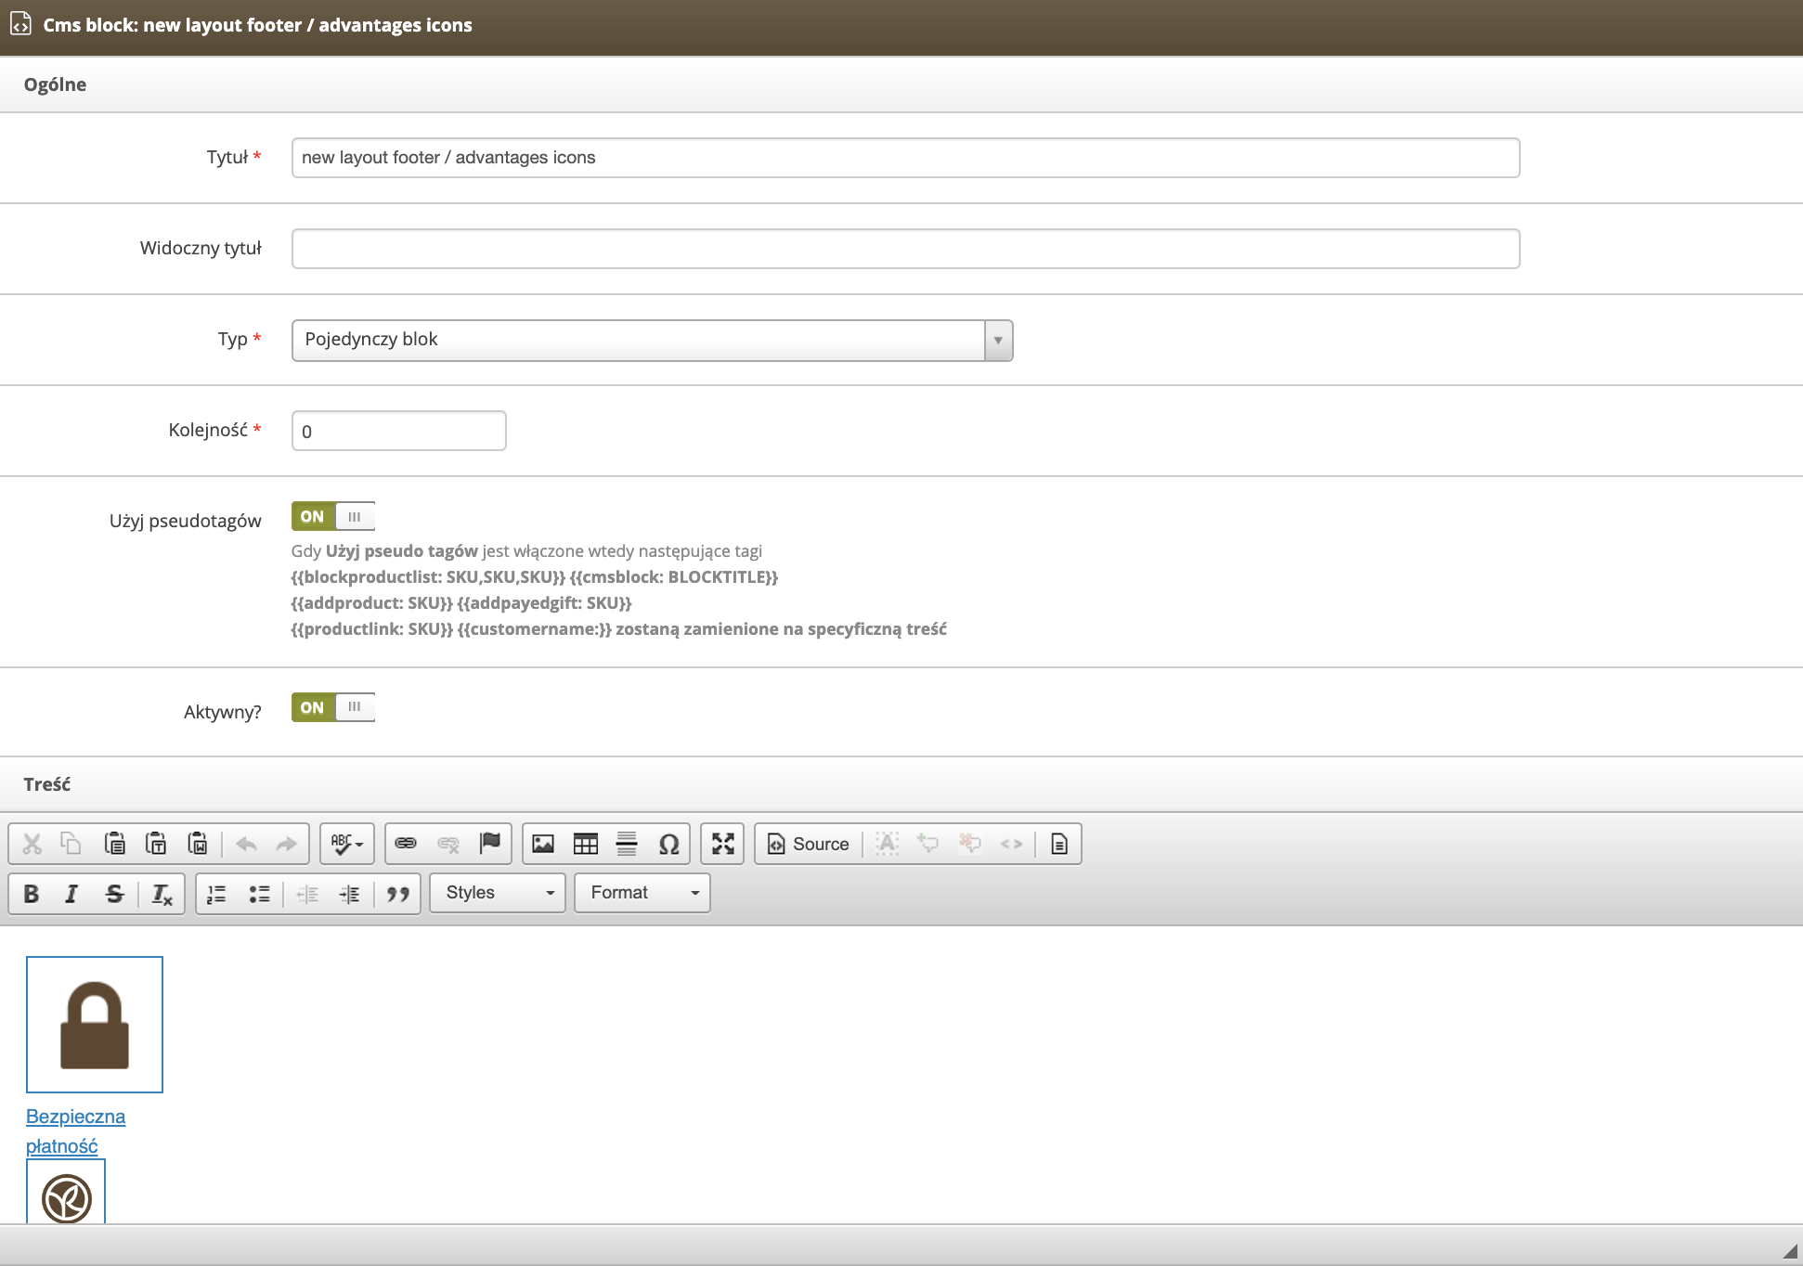Click the Insert Table icon
Image resolution: width=1803 pixels, height=1266 pixels.
pos(586,844)
